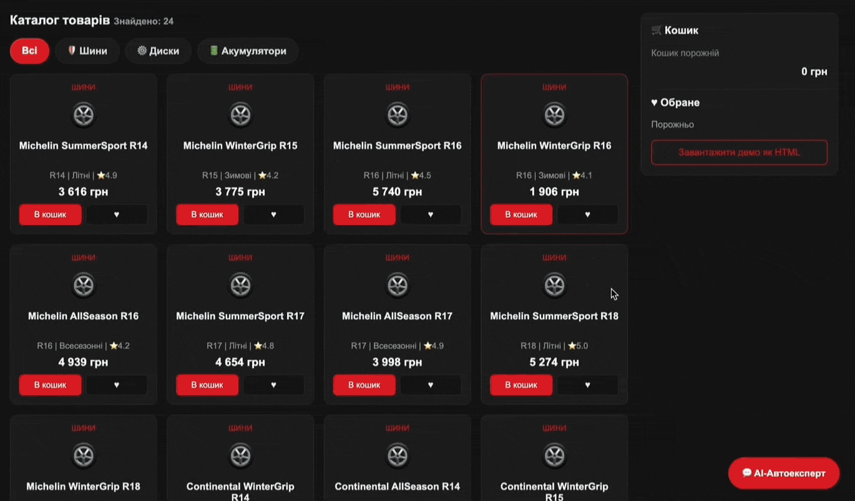Click the Каталог товарів heading
Screen dimensions: 855x501
coord(60,21)
